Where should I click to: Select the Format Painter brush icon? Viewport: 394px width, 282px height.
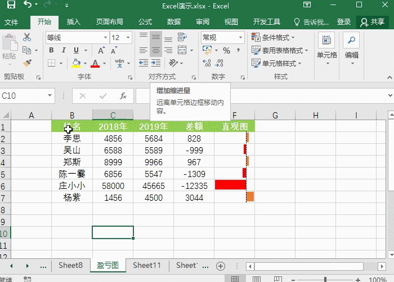[x=27, y=63]
